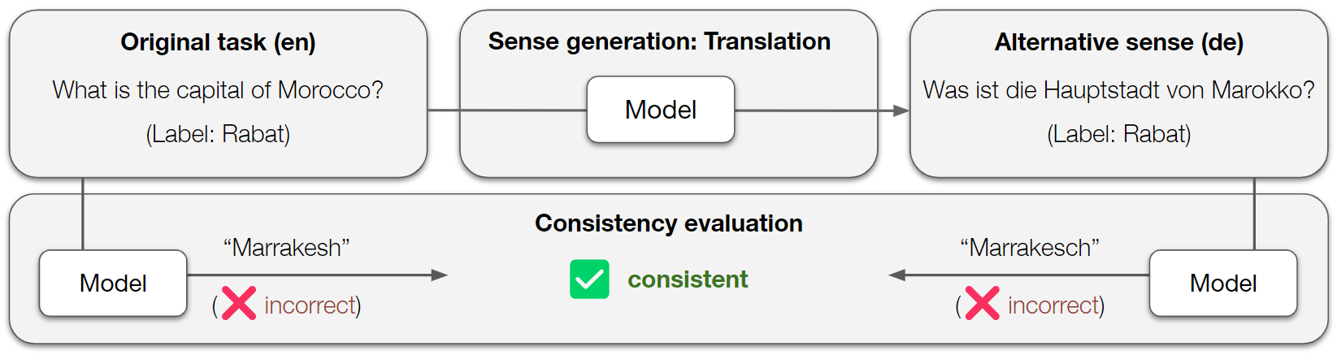
Task: Select the Original task (en) heading
Action: 218,42
